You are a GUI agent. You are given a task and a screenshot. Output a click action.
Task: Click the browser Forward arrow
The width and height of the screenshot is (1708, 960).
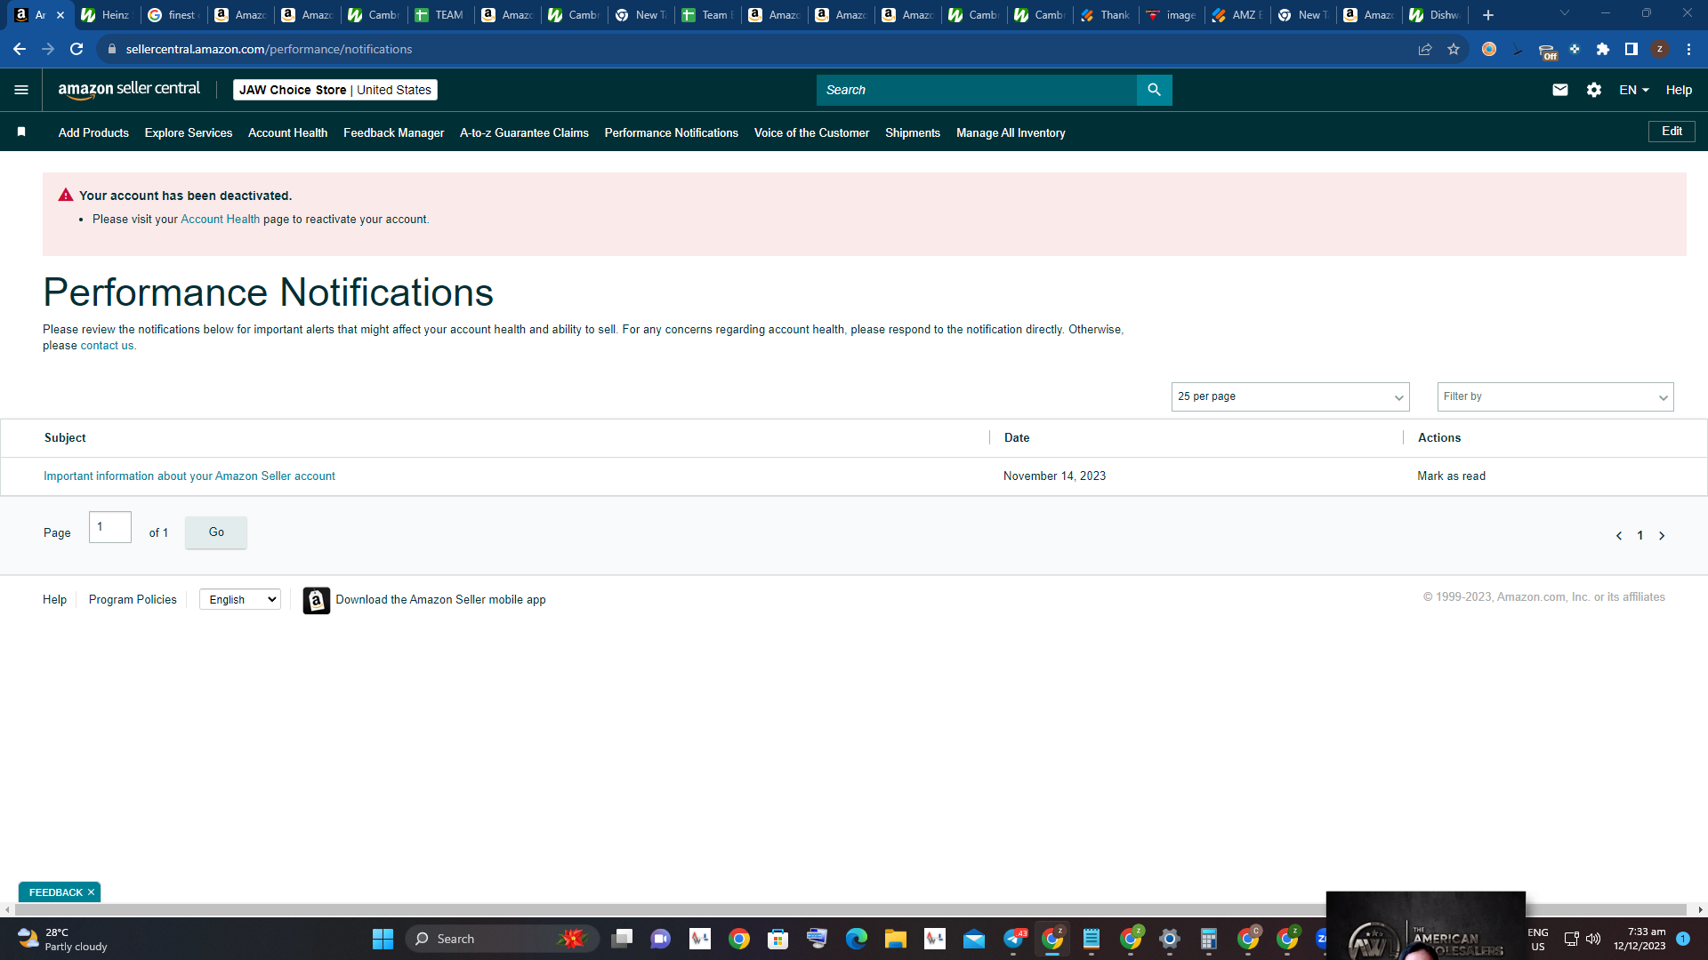click(x=48, y=49)
